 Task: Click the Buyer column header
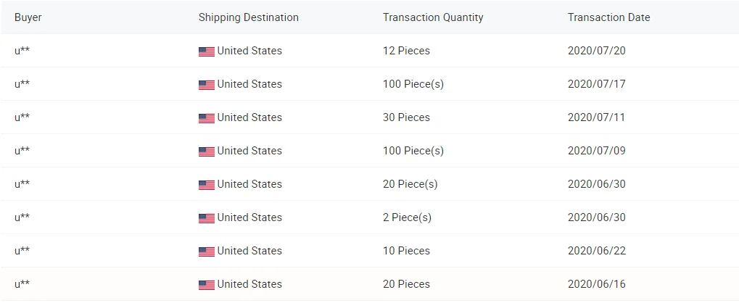(x=28, y=17)
